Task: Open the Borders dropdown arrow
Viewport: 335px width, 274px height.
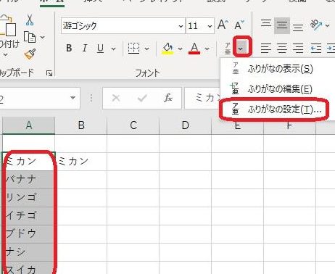Action: click(146, 49)
